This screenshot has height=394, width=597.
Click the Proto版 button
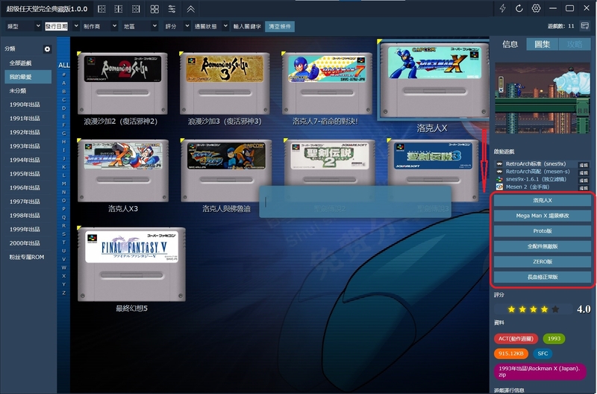tap(543, 231)
